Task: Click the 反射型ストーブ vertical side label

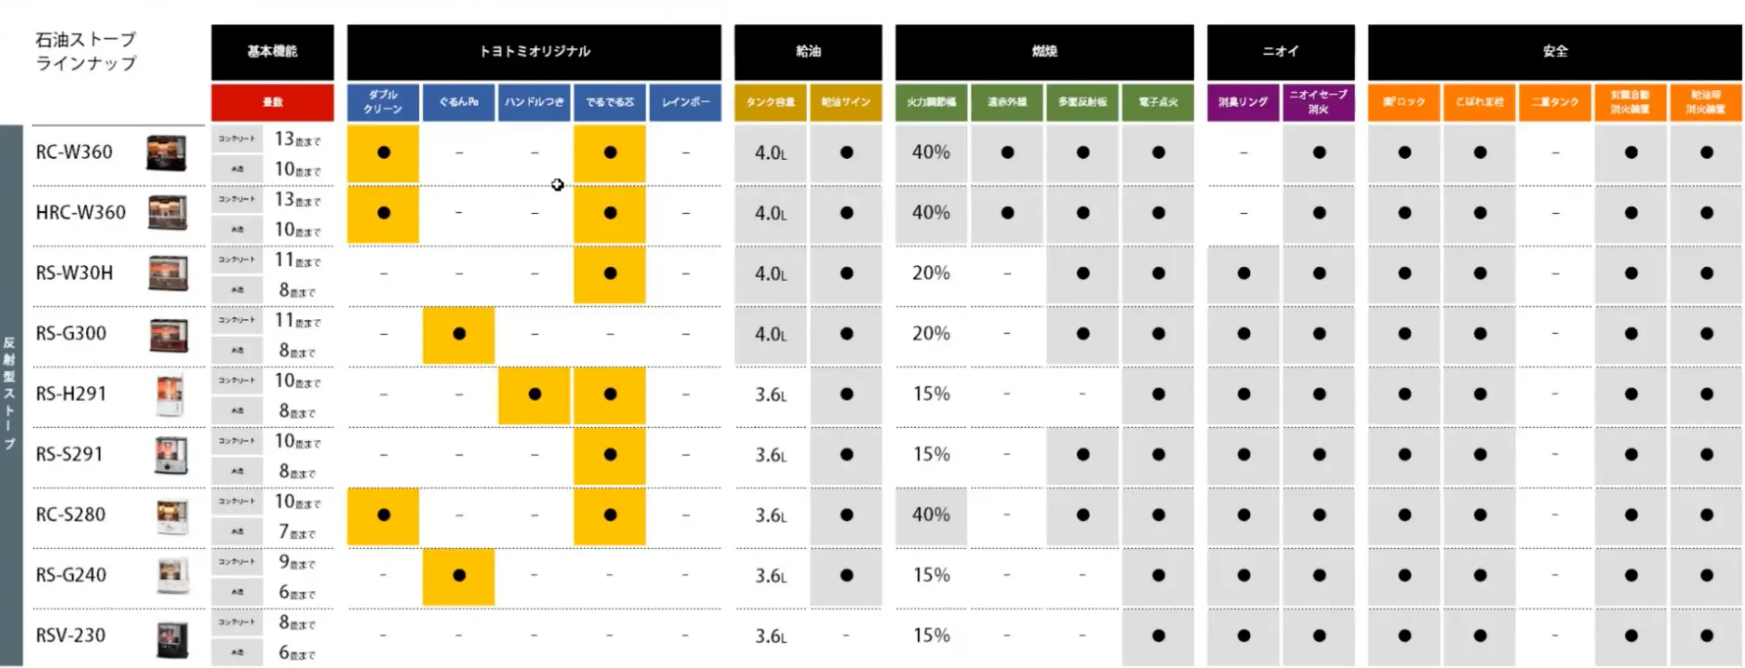Action: tap(10, 393)
